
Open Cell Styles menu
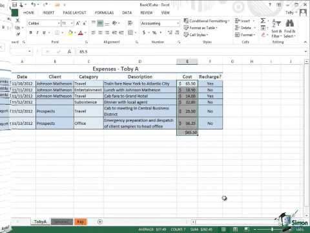point(196,35)
